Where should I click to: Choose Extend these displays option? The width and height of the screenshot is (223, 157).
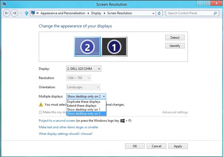click(x=86, y=106)
